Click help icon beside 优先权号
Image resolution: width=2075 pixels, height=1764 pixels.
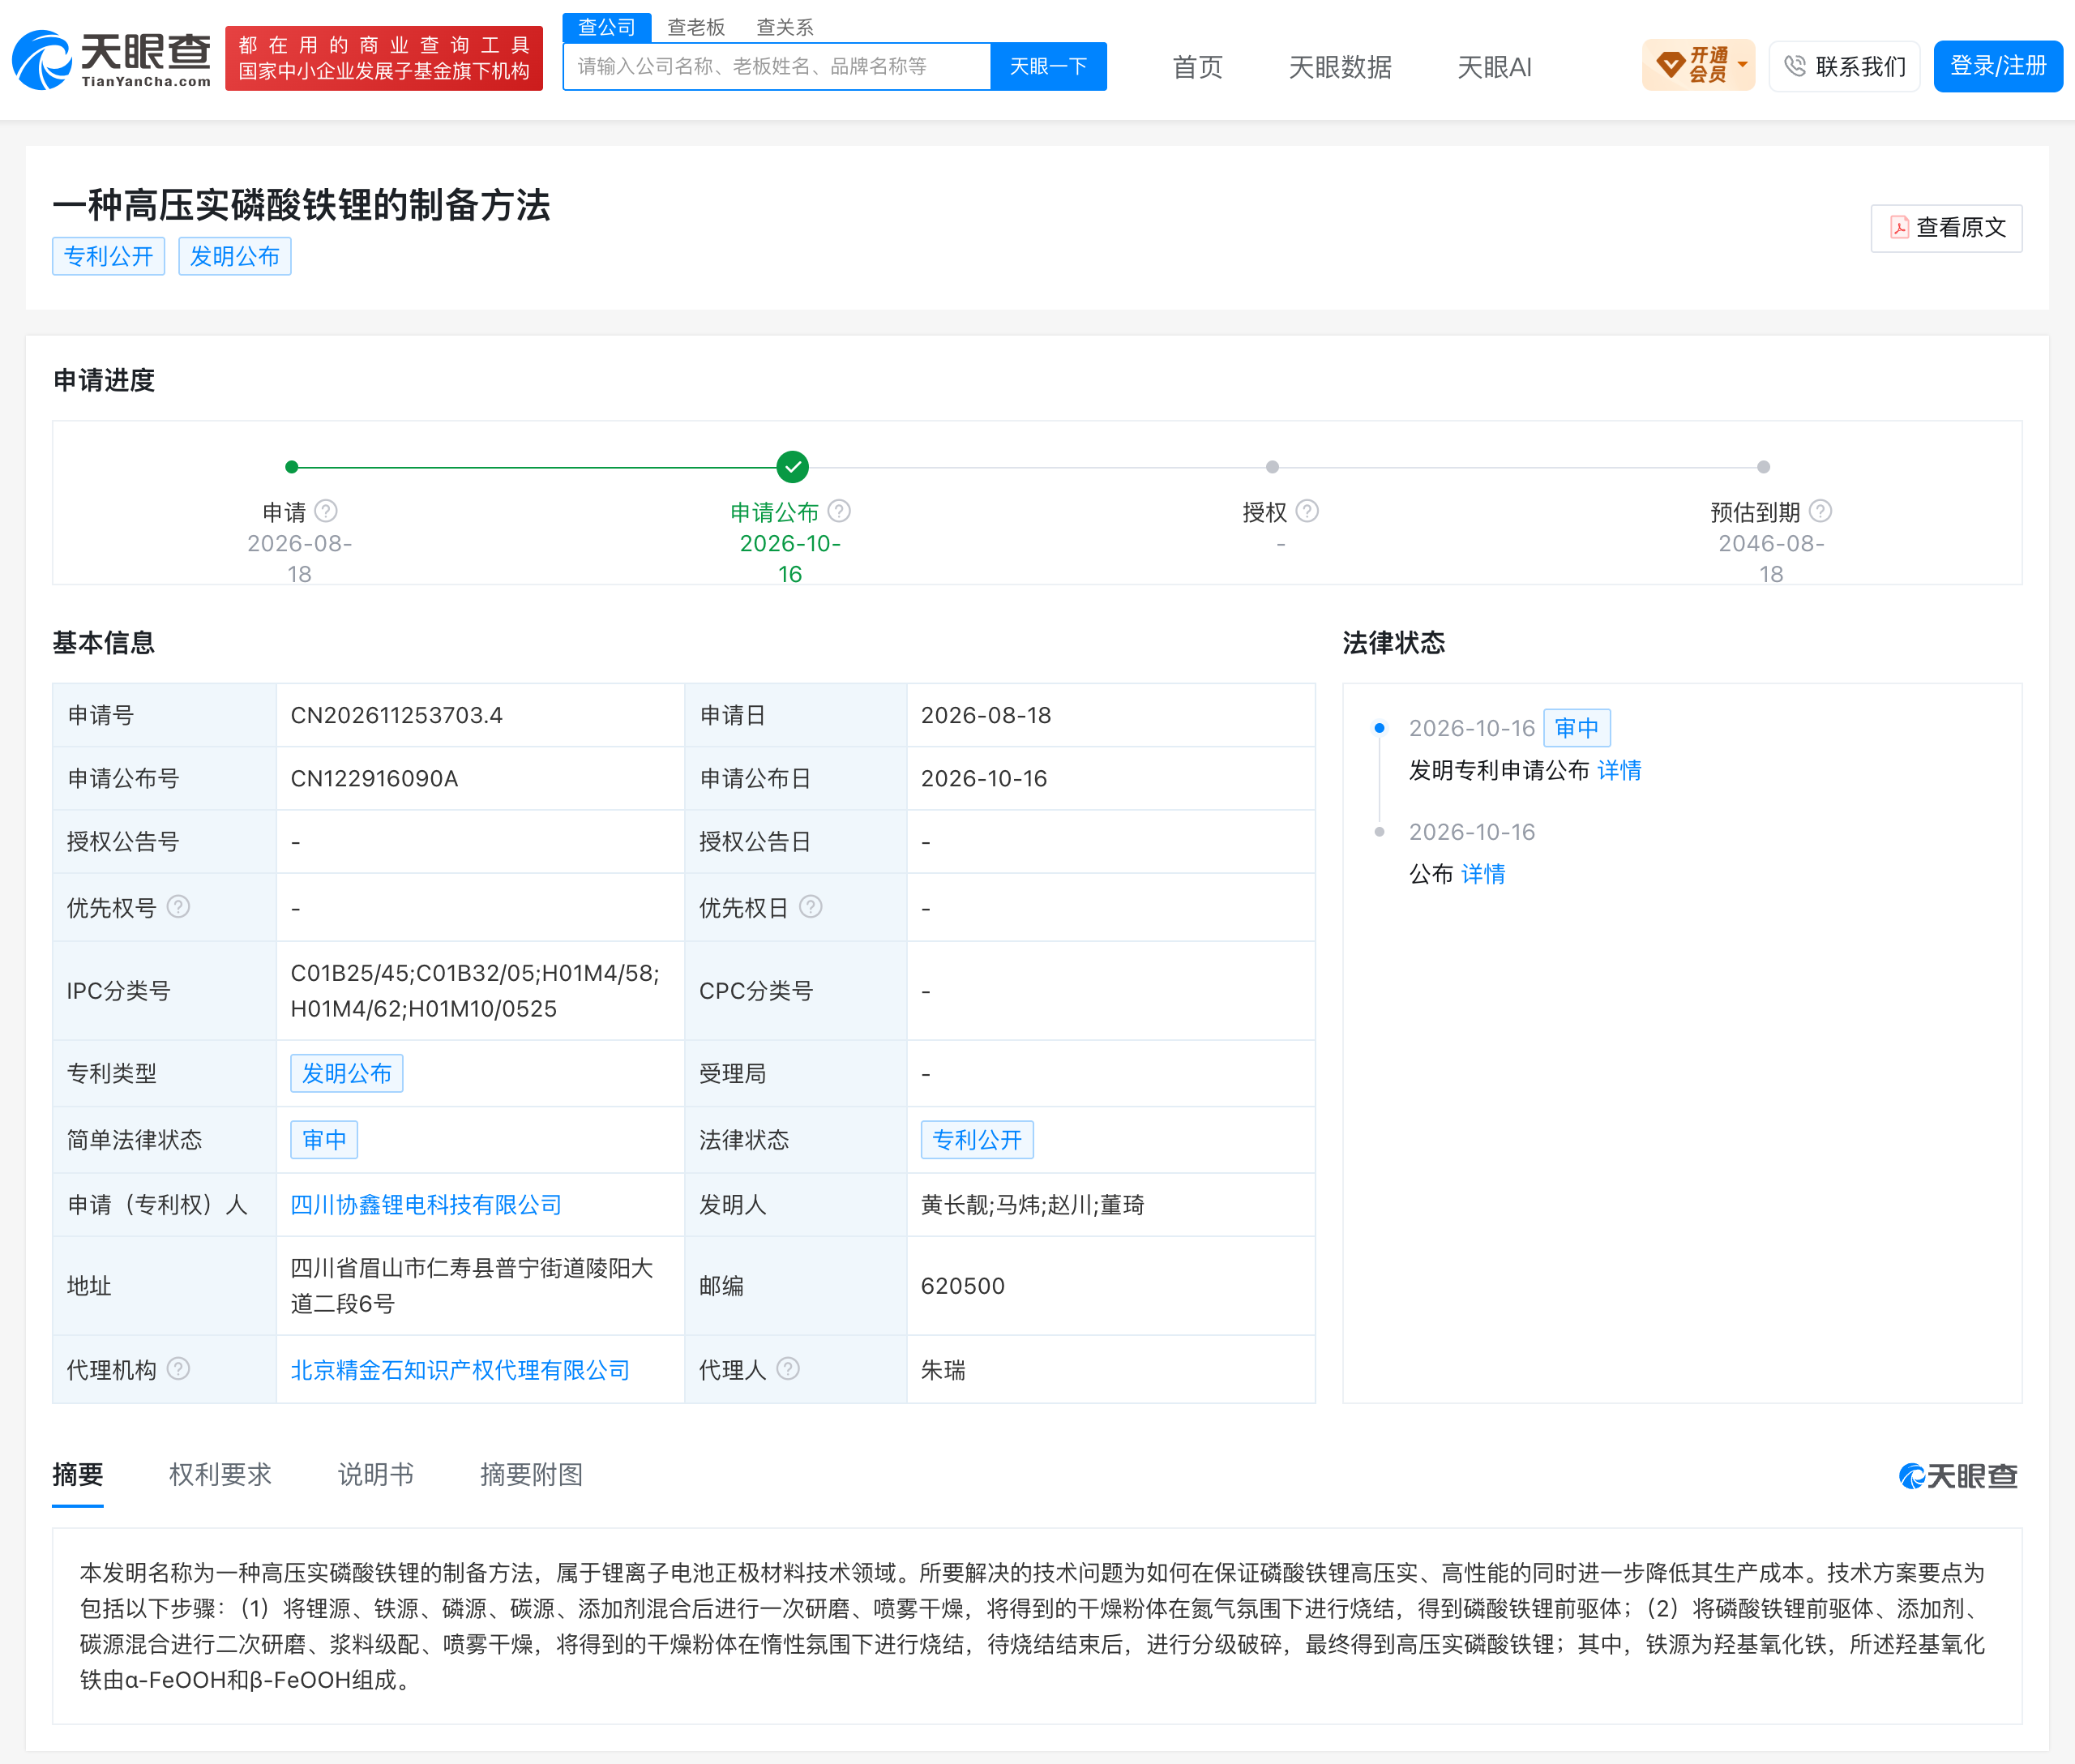click(178, 907)
